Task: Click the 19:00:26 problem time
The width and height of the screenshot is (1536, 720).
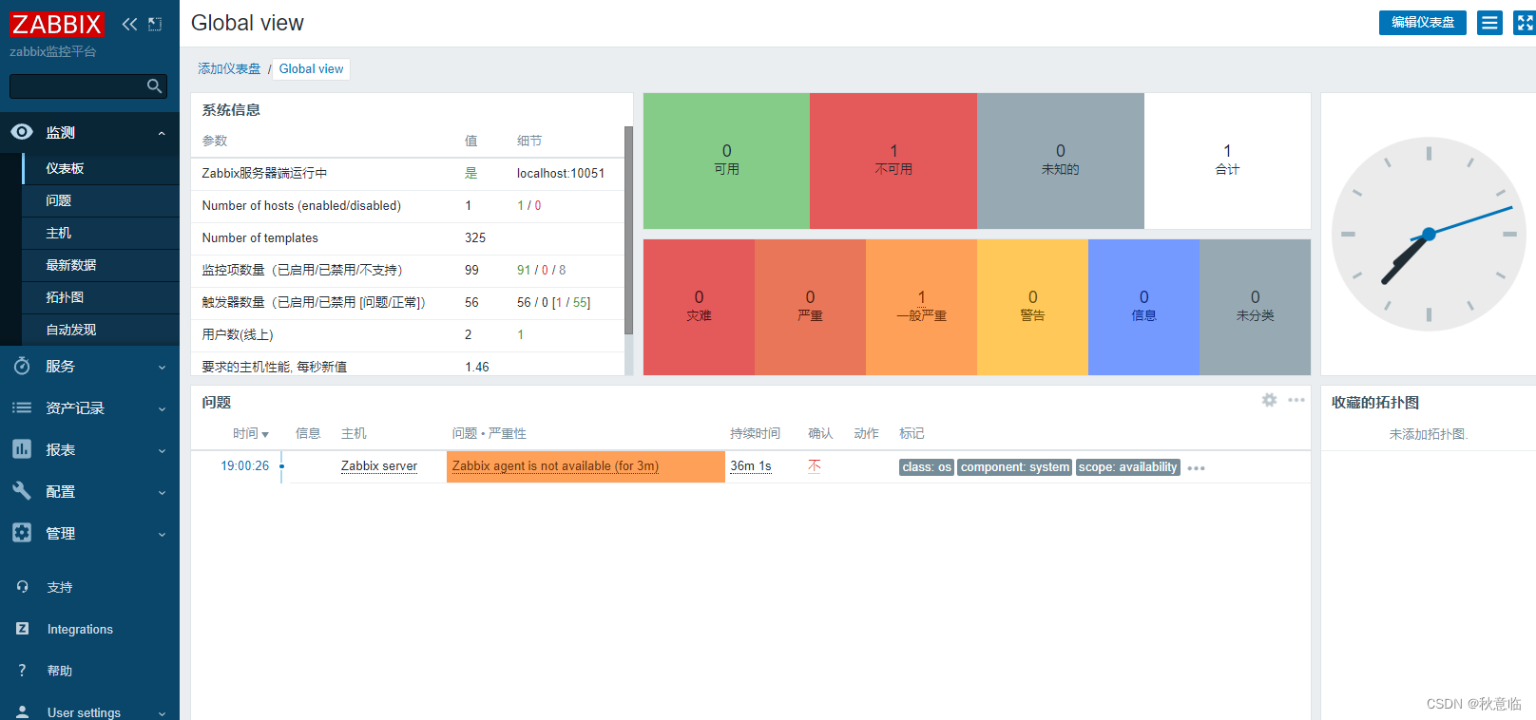Action: 245,465
